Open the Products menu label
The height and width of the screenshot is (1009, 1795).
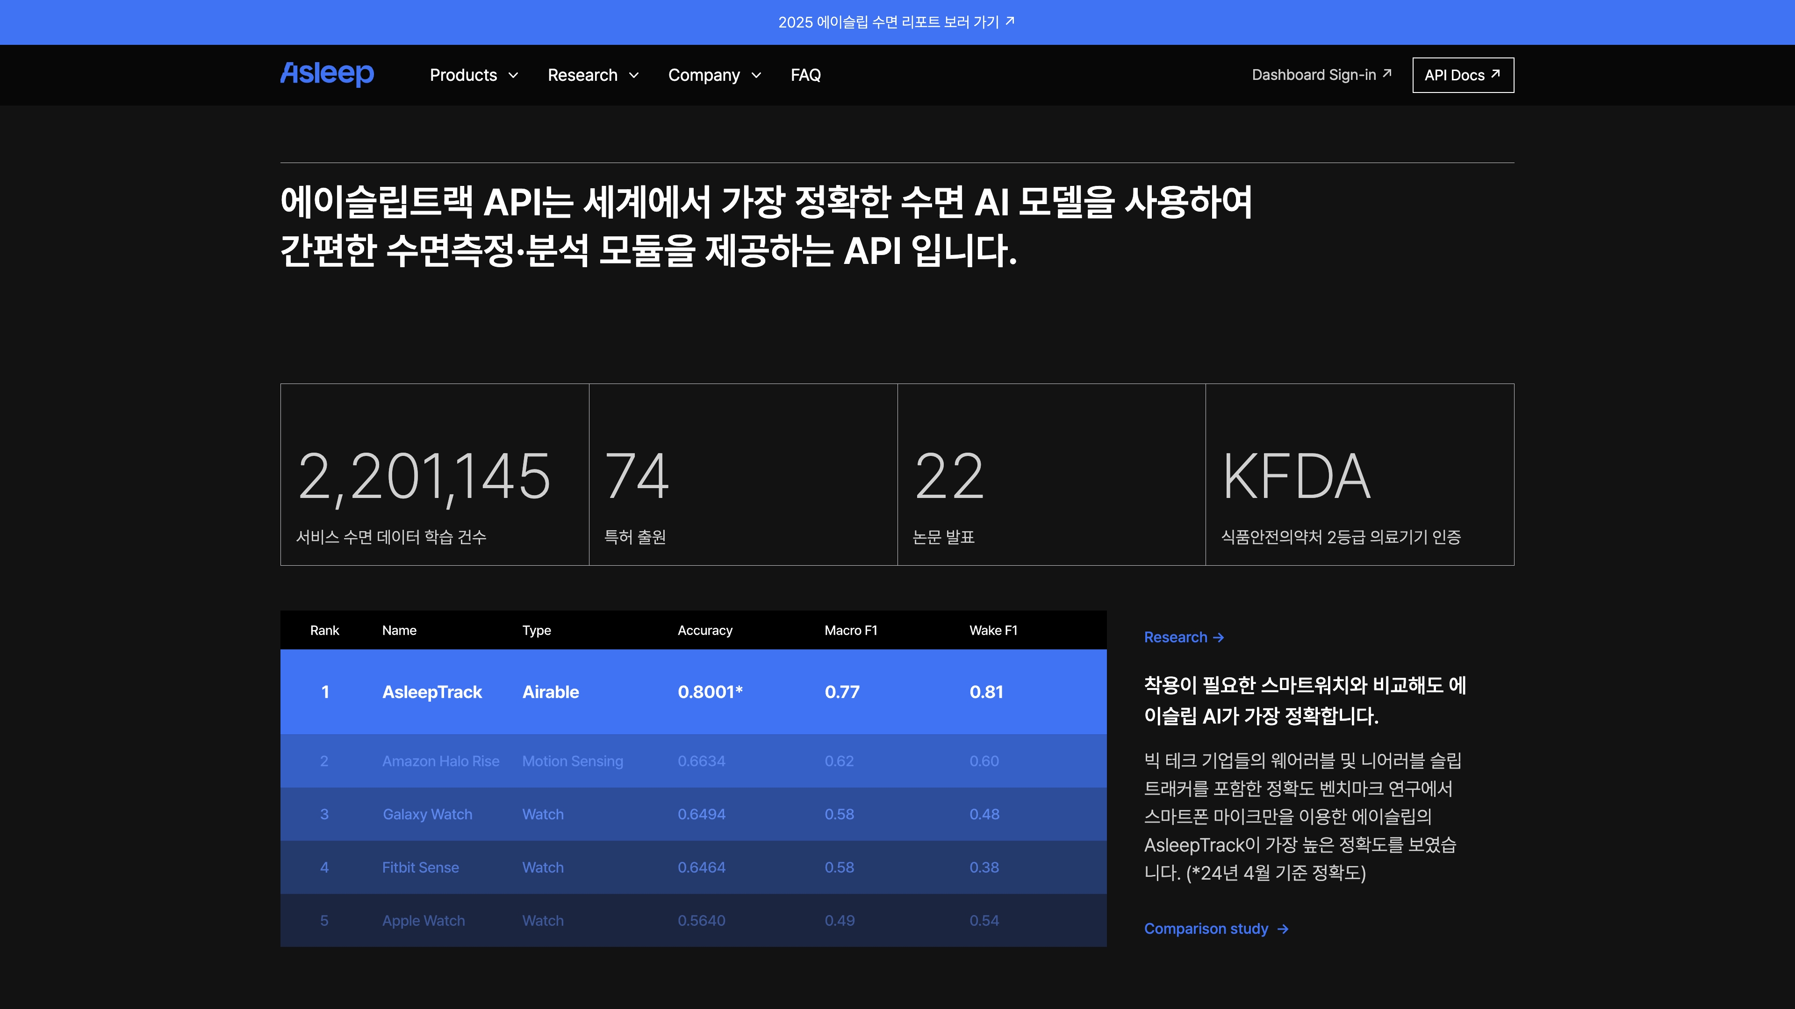(463, 75)
